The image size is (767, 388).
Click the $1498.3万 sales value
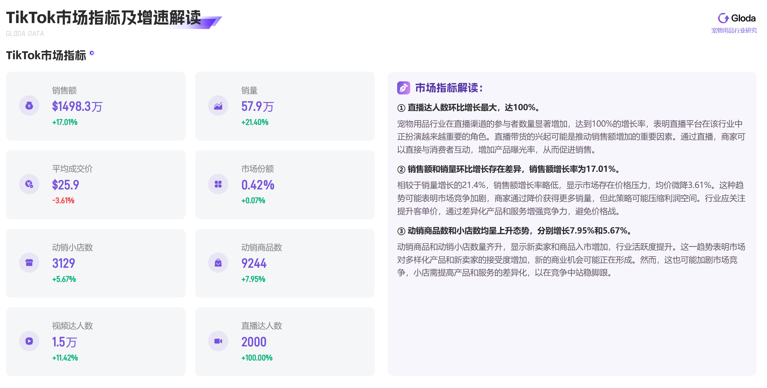pyautogui.click(x=77, y=106)
